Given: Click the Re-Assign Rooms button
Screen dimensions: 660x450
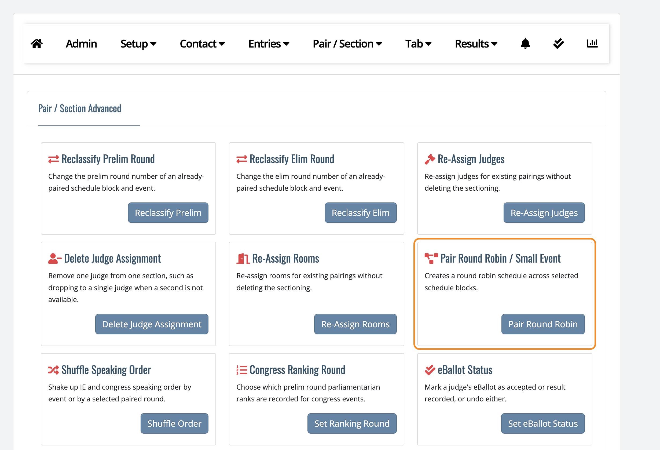Looking at the screenshot, I should tap(355, 324).
